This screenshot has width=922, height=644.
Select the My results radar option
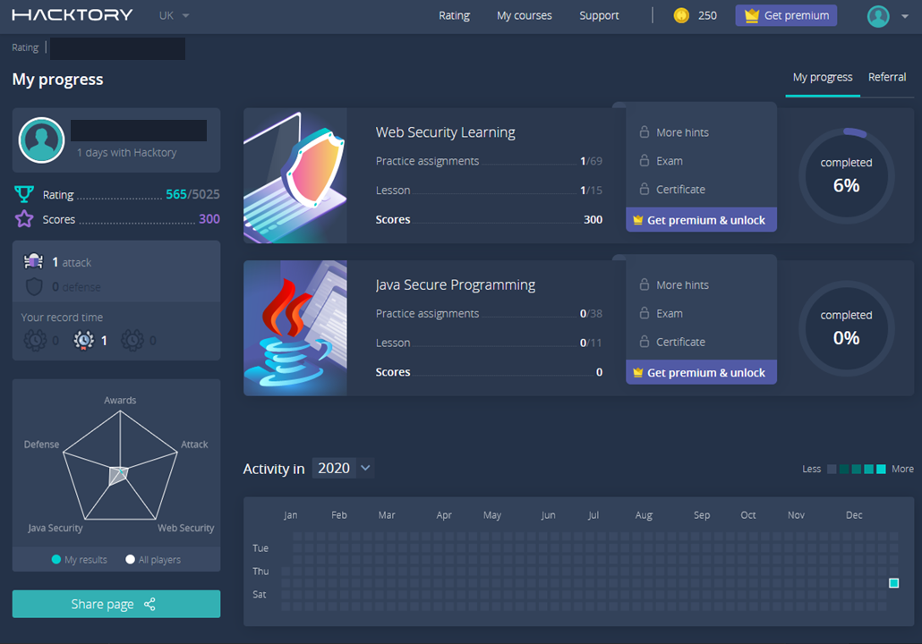(80, 559)
